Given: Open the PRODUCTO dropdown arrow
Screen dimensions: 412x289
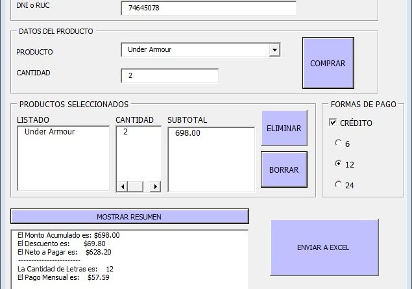Looking at the screenshot, I should [274, 50].
